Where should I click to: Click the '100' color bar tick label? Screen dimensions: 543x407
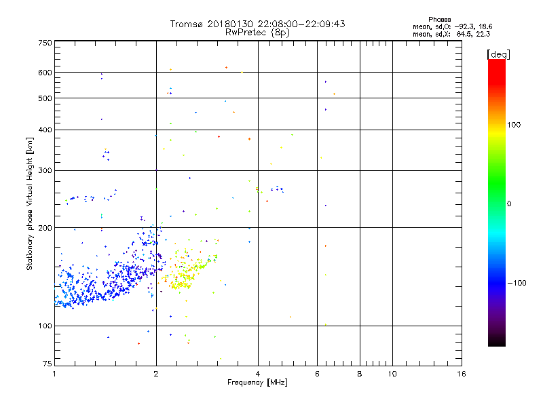pos(514,125)
